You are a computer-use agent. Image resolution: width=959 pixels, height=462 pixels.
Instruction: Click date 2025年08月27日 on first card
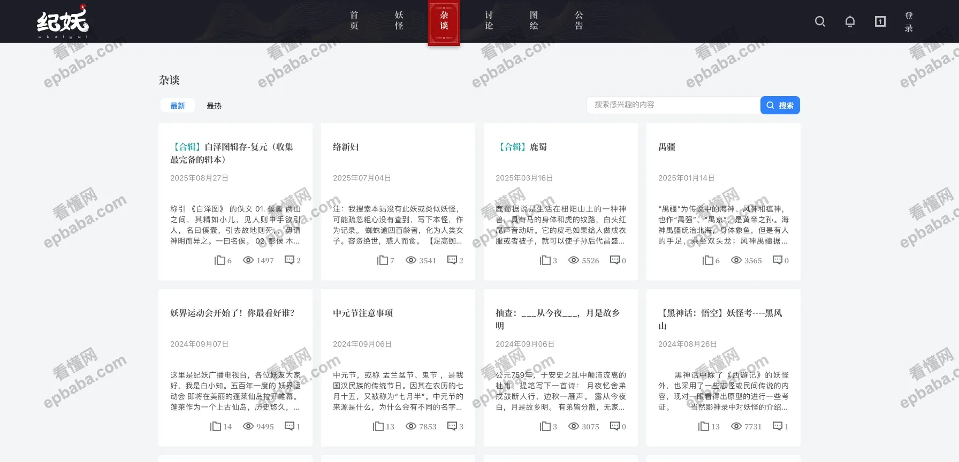pyautogui.click(x=199, y=178)
